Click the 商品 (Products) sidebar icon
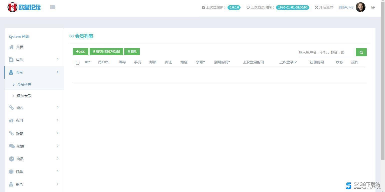 tap(11, 159)
